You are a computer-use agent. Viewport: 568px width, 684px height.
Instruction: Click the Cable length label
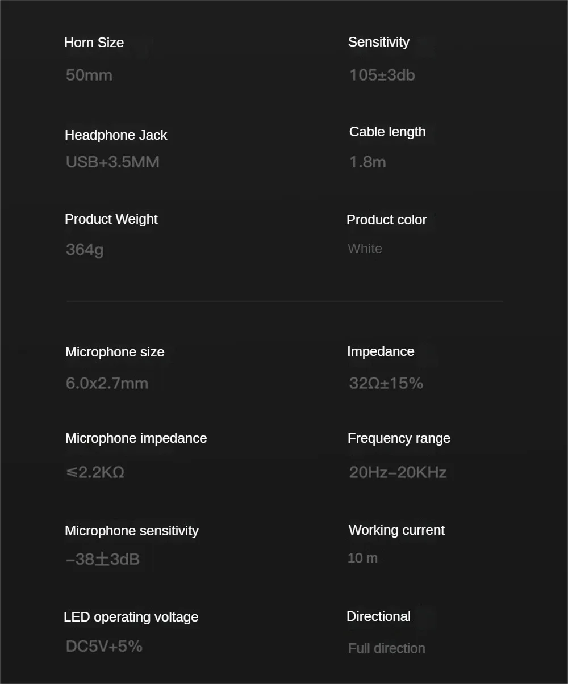387,132
